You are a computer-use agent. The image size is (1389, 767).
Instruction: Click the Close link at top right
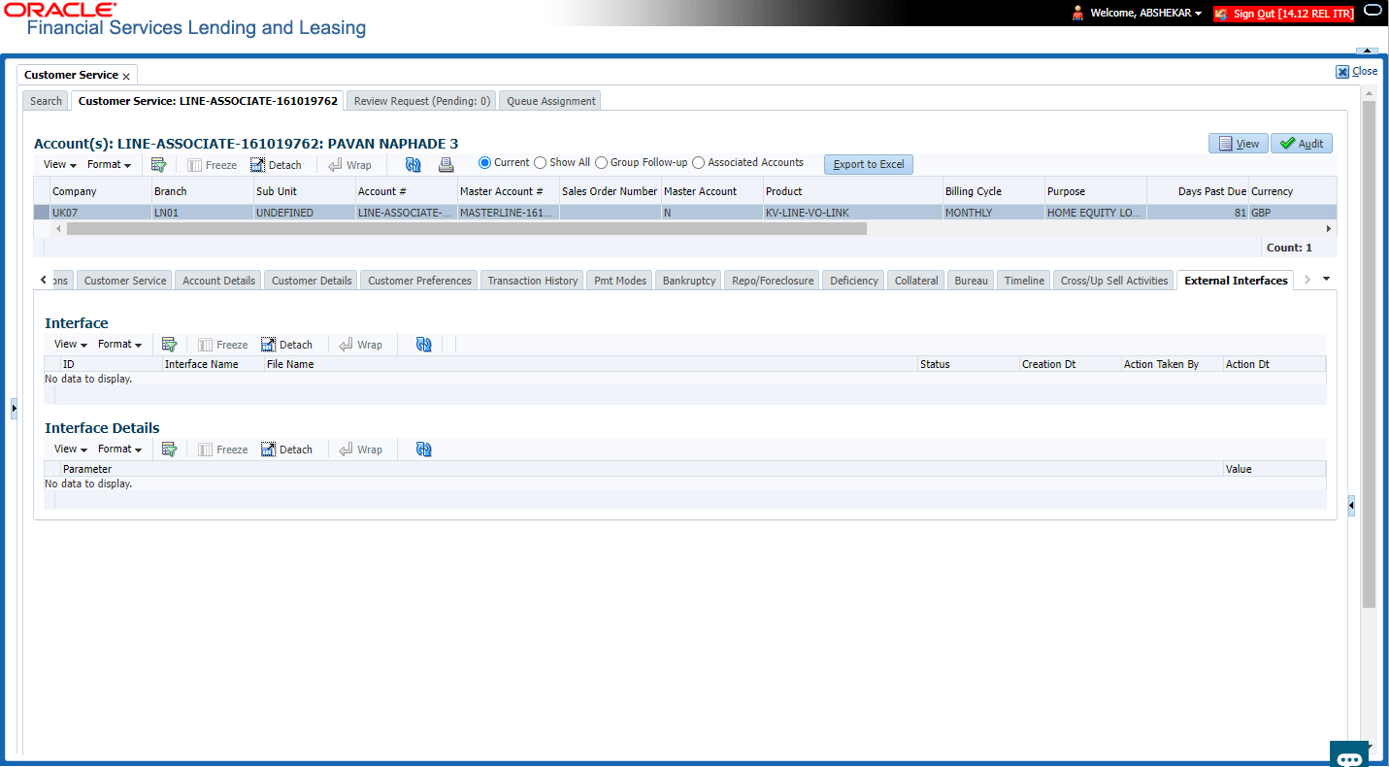click(1365, 71)
